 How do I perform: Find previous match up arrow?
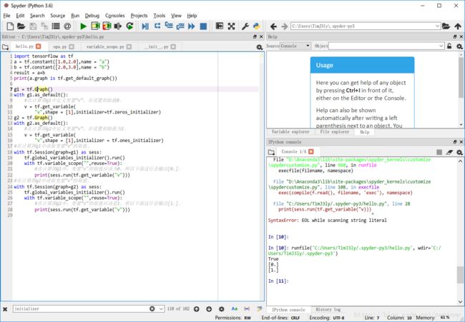pos(196,309)
